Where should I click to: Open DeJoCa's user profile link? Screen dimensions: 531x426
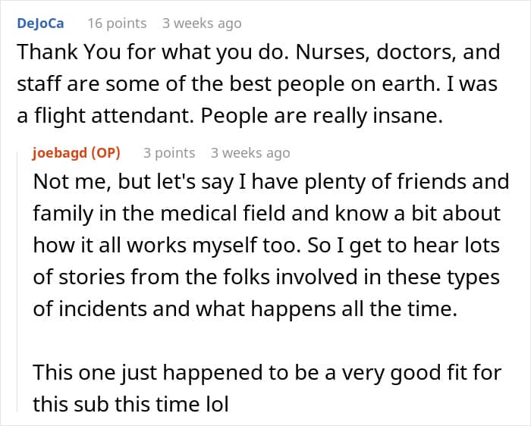(x=39, y=23)
